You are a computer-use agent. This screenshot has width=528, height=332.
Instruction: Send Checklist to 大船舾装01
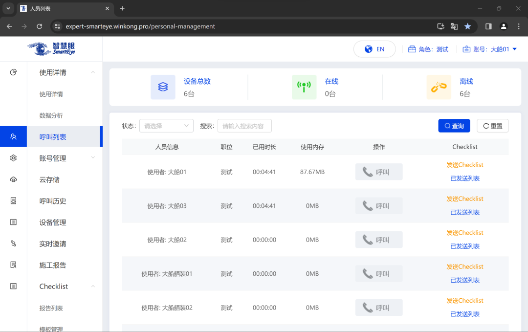[x=465, y=266]
